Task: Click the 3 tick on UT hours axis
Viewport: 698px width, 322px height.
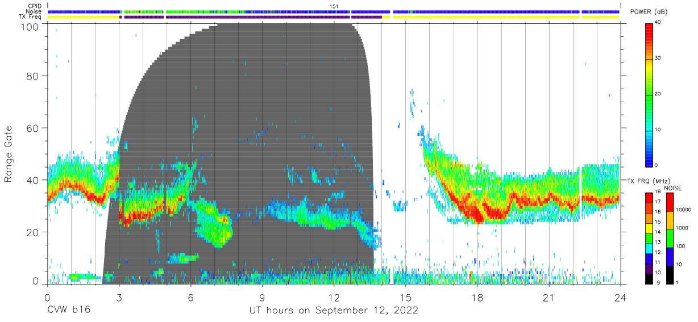Action: click(x=119, y=296)
